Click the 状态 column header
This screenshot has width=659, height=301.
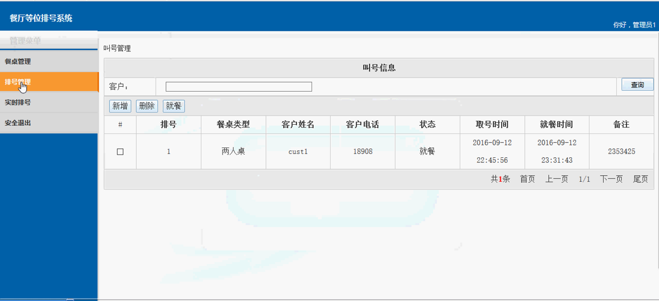click(x=427, y=124)
